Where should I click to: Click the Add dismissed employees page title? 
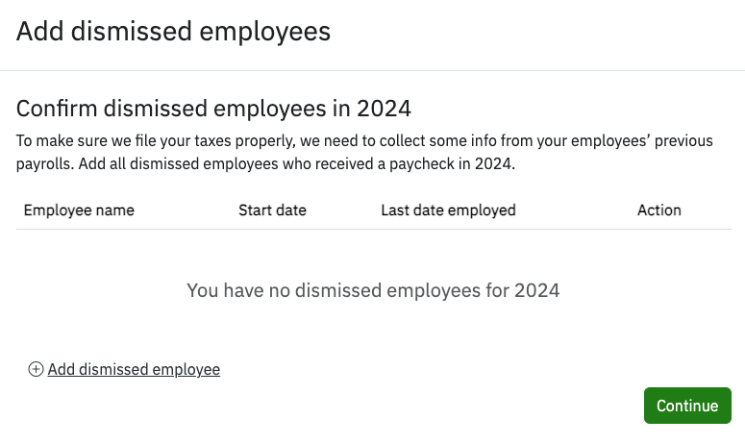(173, 32)
